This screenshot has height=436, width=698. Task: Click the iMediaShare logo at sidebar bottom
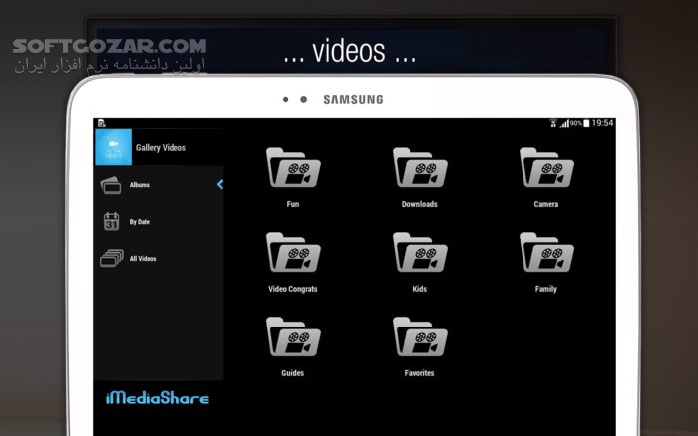tap(158, 398)
